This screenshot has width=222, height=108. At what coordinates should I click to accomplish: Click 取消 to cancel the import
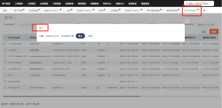pyautogui.click(x=90, y=36)
